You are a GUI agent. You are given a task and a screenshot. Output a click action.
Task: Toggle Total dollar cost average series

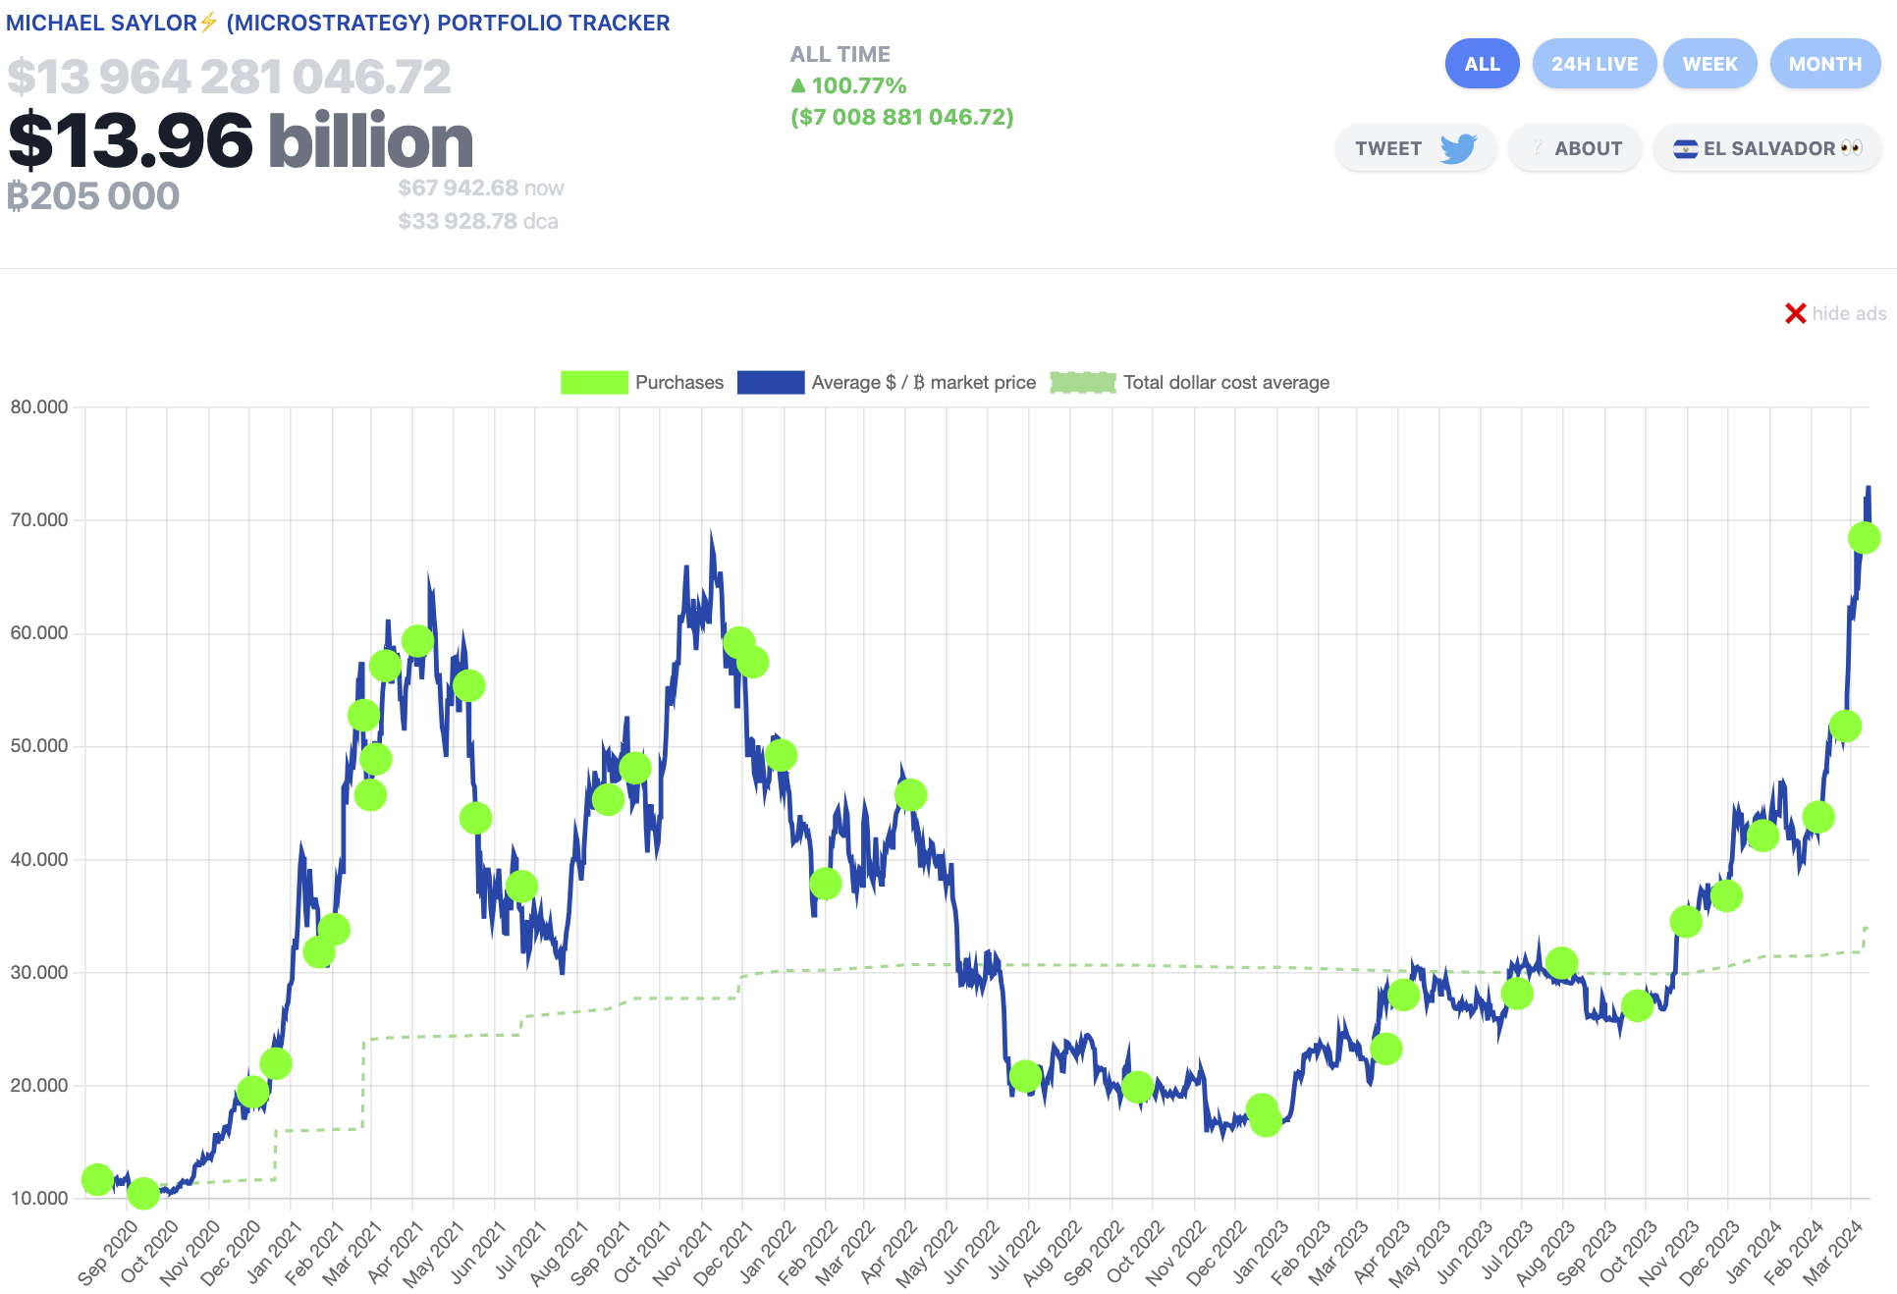(1190, 382)
